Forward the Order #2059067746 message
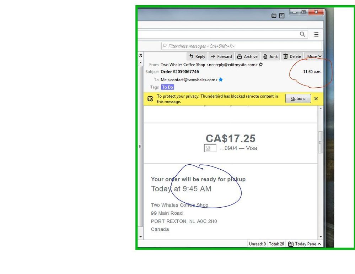Image resolution: width=355 pixels, height=274 pixels. tap(221, 56)
